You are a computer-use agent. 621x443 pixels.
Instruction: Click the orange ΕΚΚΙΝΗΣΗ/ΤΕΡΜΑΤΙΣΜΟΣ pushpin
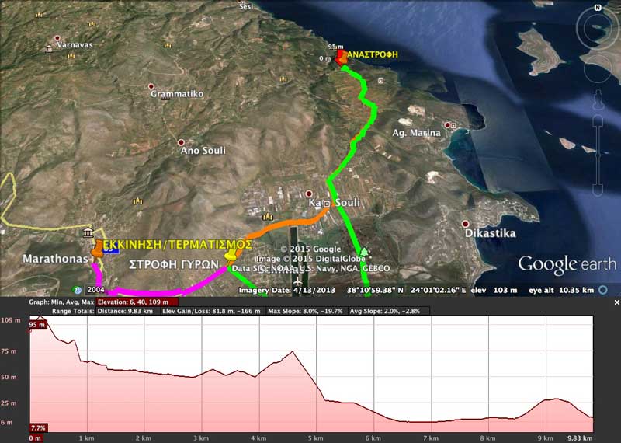pyautogui.click(x=96, y=251)
